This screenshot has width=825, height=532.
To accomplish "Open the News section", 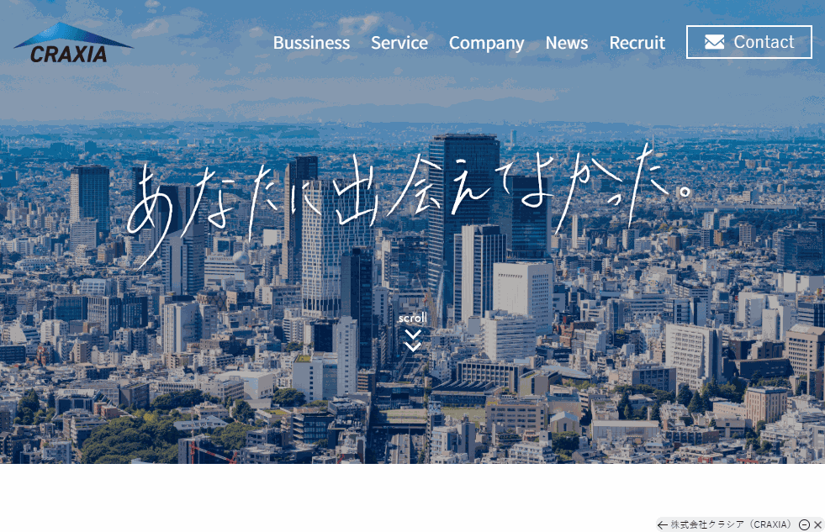I will (x=567, y=43).
